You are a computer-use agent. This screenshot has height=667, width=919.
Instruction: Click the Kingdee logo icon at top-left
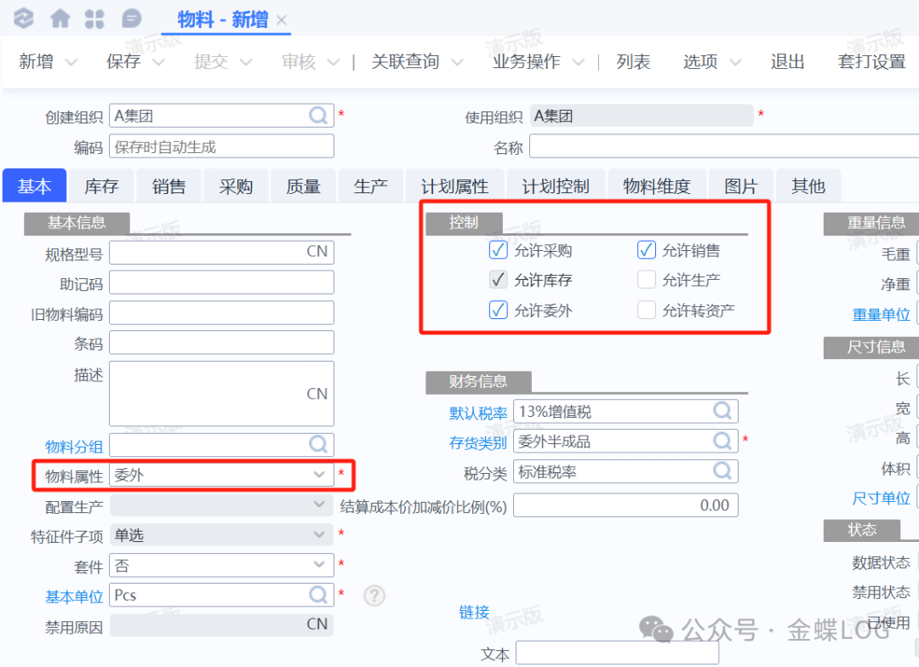tap(24, 18)
